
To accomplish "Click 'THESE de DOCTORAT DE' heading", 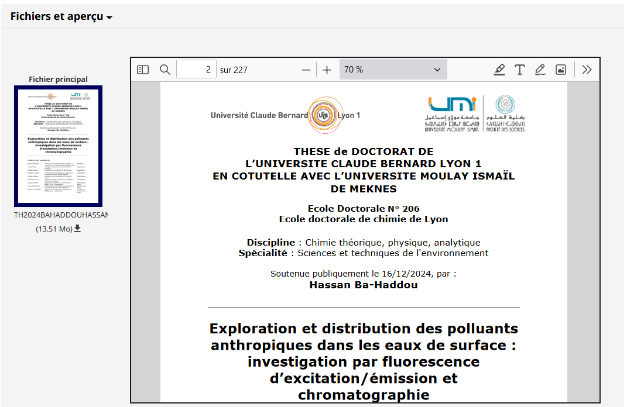I will point(364,151).
